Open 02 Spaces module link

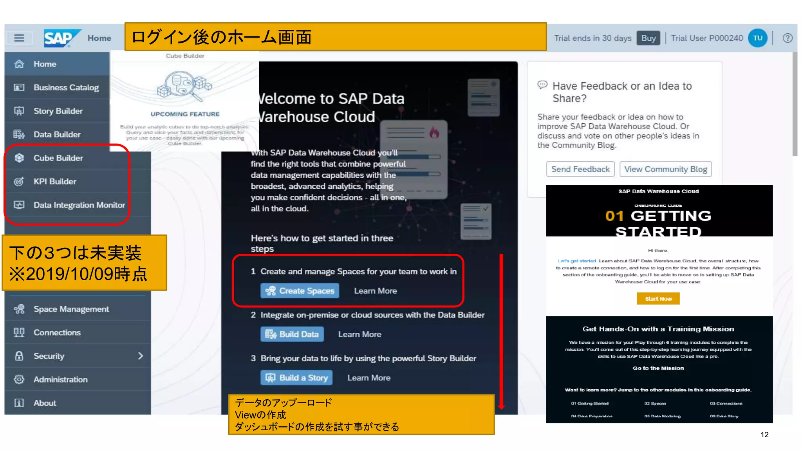pos(655,403)
